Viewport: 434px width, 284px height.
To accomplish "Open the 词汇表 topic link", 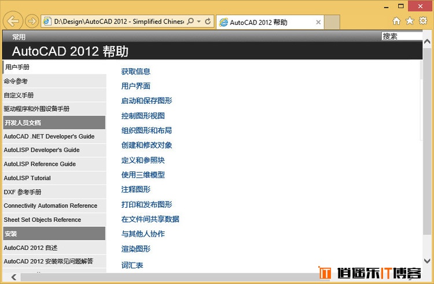I will click(133, 265).
